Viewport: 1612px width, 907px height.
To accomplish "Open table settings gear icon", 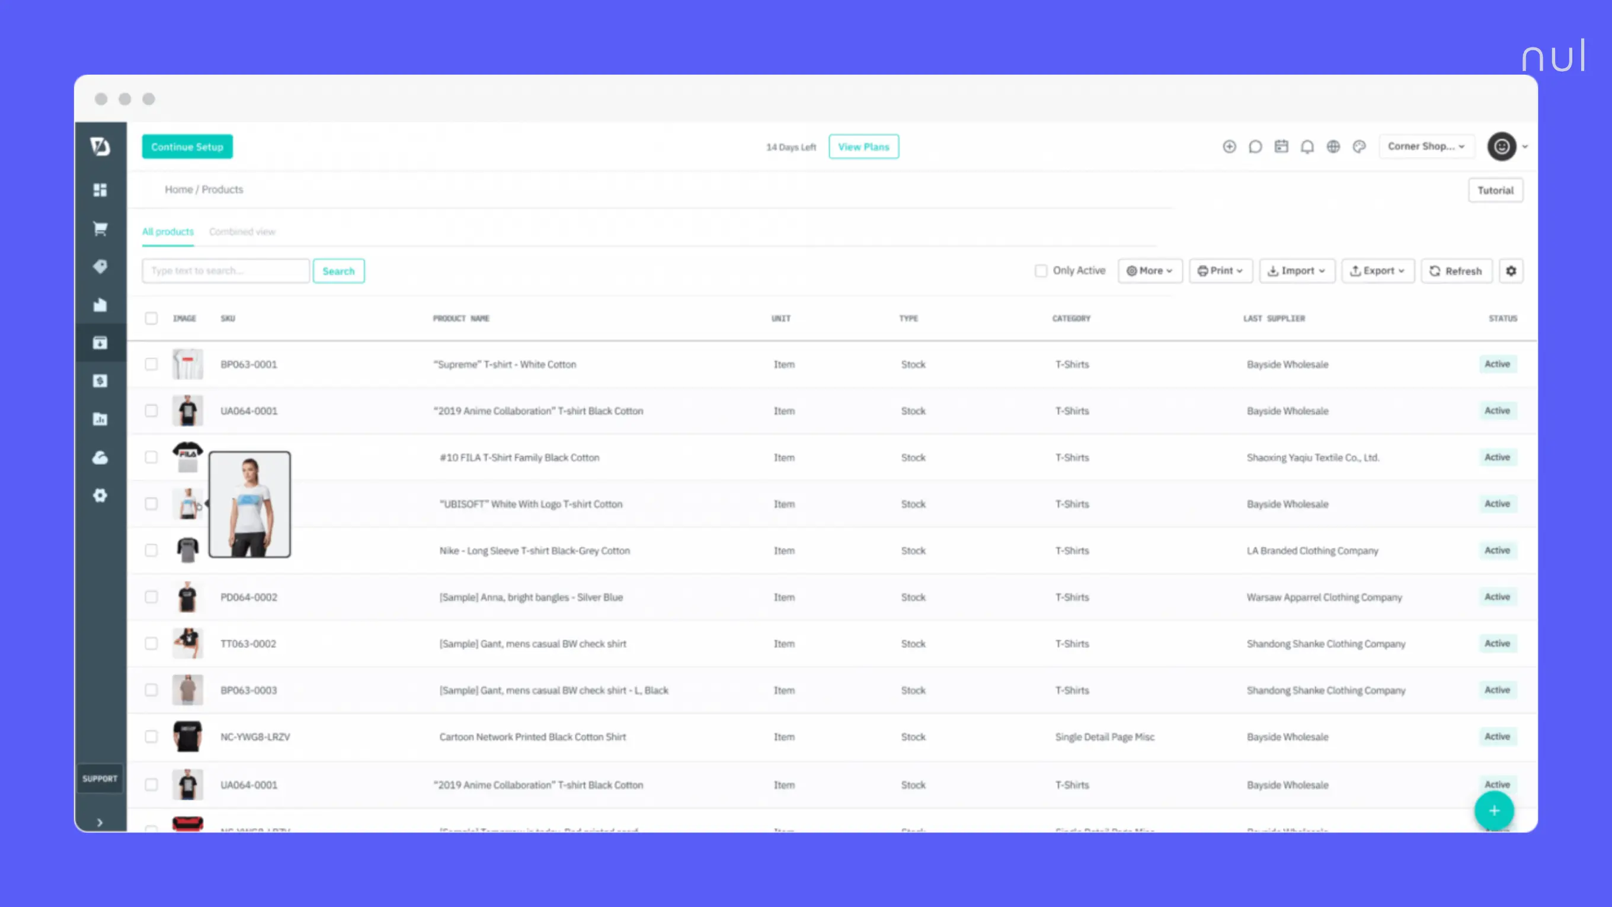I will [1511, 271].
